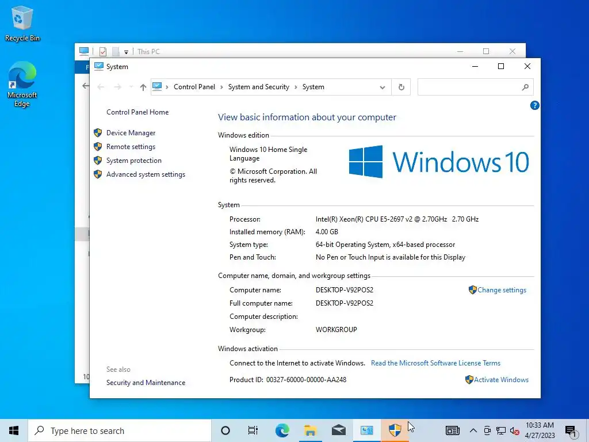
Task: Open File Explorer from the taskbar
Action: [x=310, y=430]
